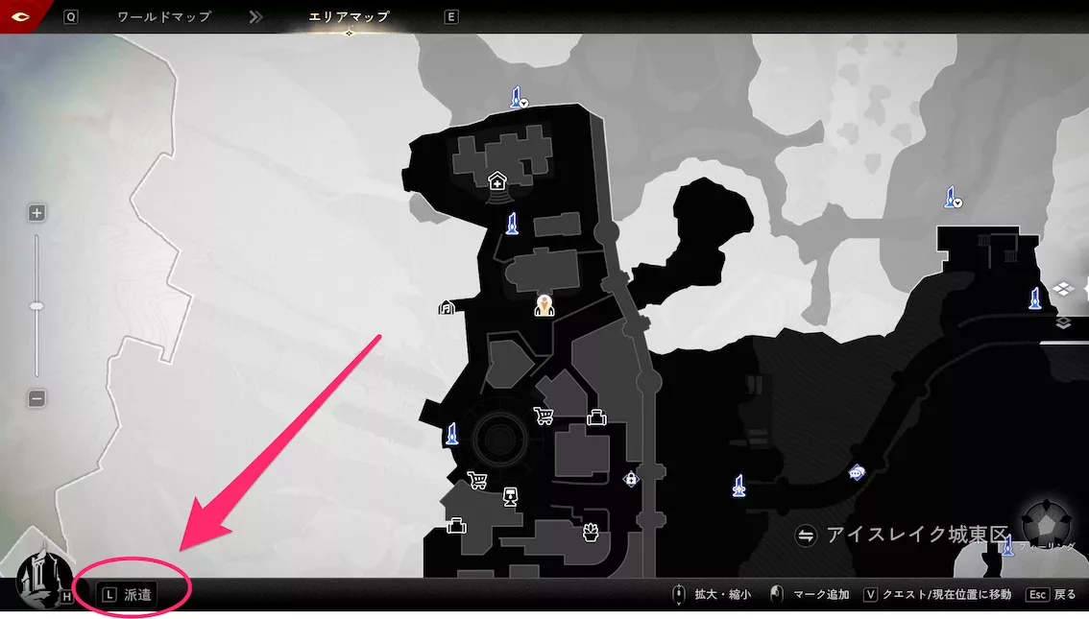Toggle the lower map layers icon

point(1065,321)
